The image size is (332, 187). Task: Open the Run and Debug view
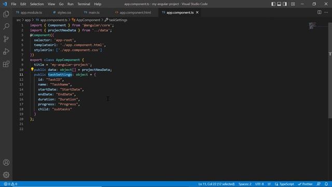pyautogui.click(x=6, y=51)
